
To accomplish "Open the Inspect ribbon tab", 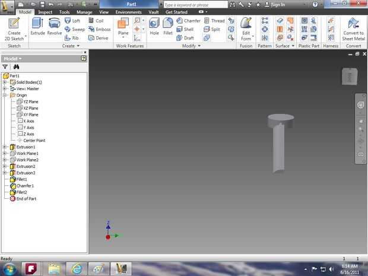I will 45,12.
